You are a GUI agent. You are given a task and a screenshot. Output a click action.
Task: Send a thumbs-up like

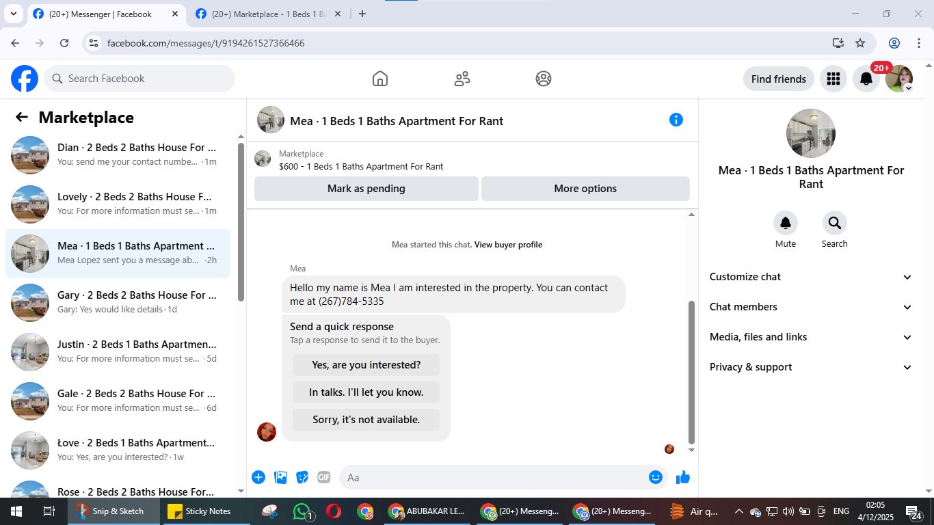[x=683, y=477]
